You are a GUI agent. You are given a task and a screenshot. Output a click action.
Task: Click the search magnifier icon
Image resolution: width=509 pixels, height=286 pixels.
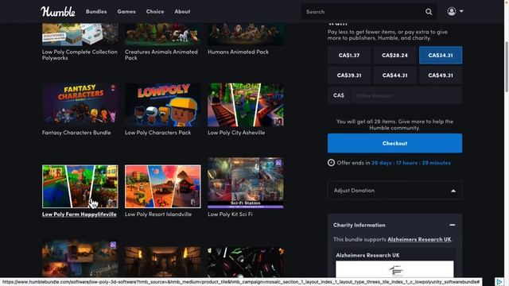[x=429, y=12]
